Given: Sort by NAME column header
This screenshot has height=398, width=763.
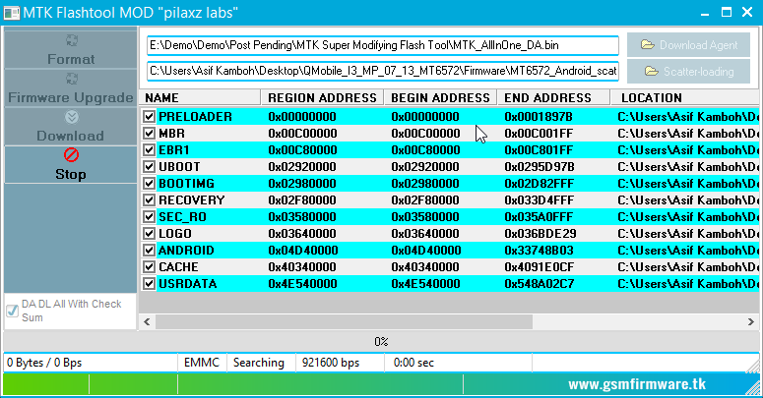Looking at the screenshot, I should click(201, 97).
